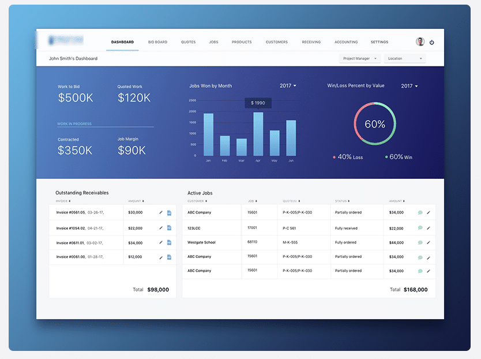This screenshot has width=481, height=359.
Task: Sort Active Jobs by Status column
Action: pyautogui.click(x=342, y=201)
